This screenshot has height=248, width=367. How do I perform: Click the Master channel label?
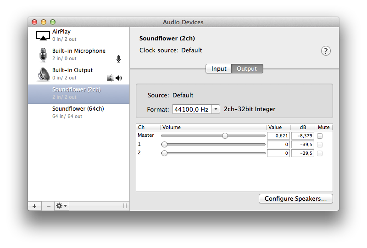pyautogui.click(x=146, y=135)
